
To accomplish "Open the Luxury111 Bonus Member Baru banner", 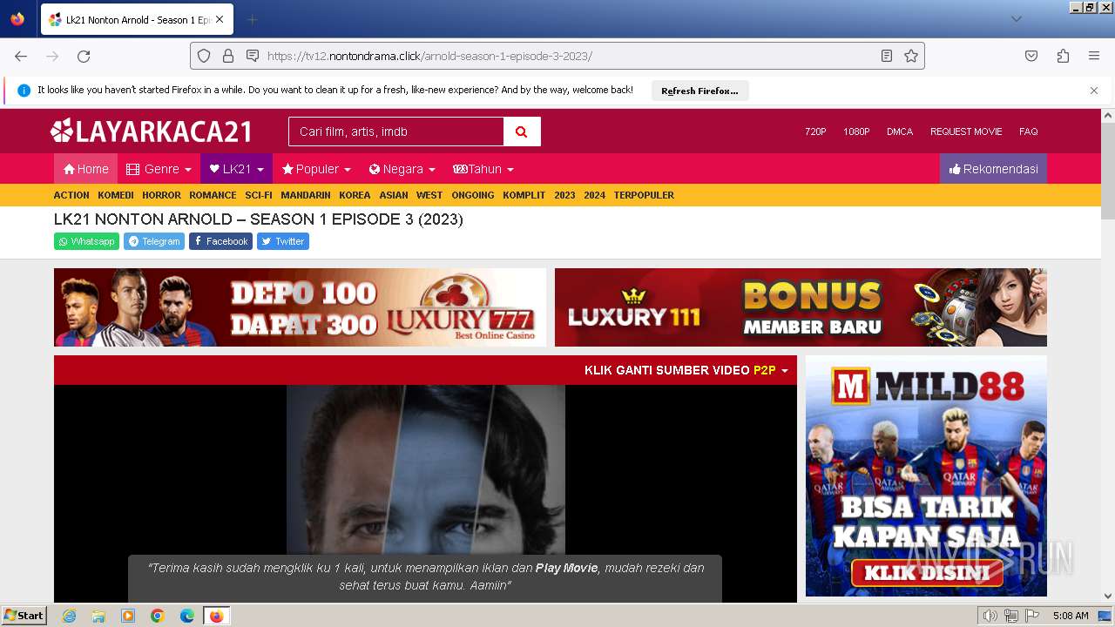I will (801, 307).
